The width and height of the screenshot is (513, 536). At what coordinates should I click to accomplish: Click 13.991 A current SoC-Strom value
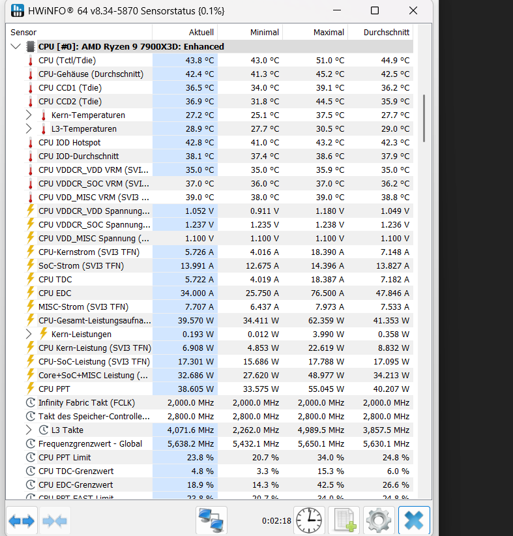pos(197,265)
